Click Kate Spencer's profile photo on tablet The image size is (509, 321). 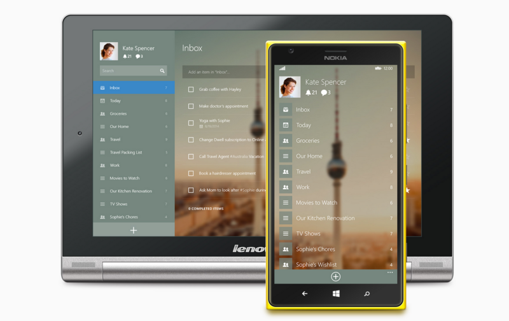click(x=109, y=51)
